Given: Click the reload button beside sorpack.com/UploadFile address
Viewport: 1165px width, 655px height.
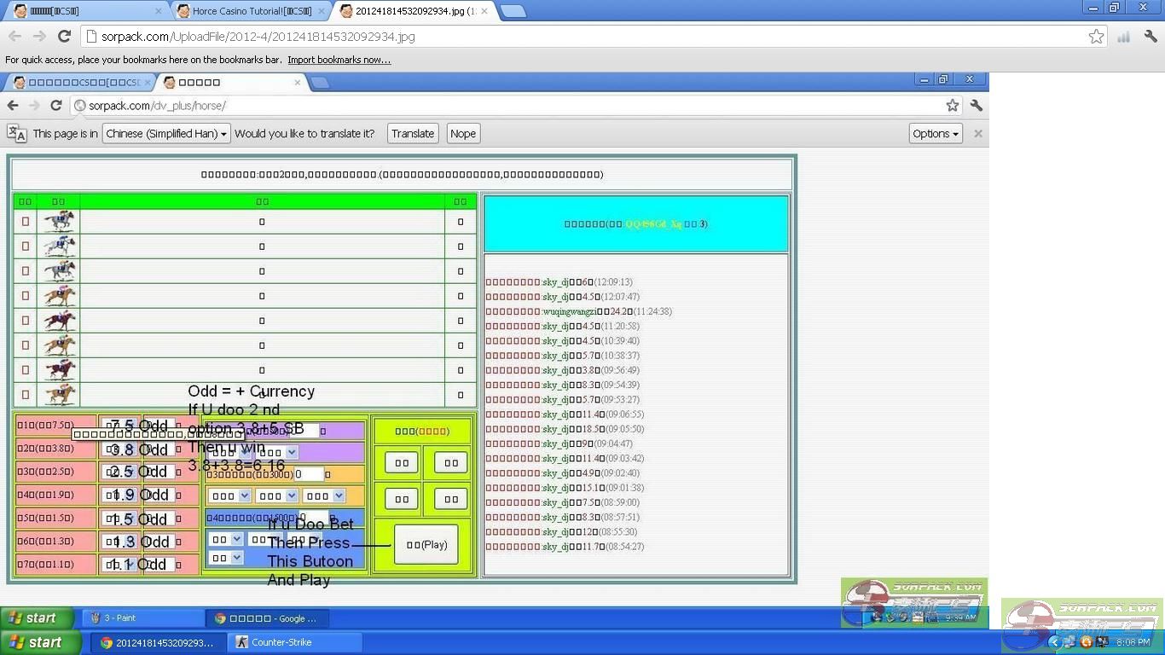Looking at the screenshot, I should (64, 36).
